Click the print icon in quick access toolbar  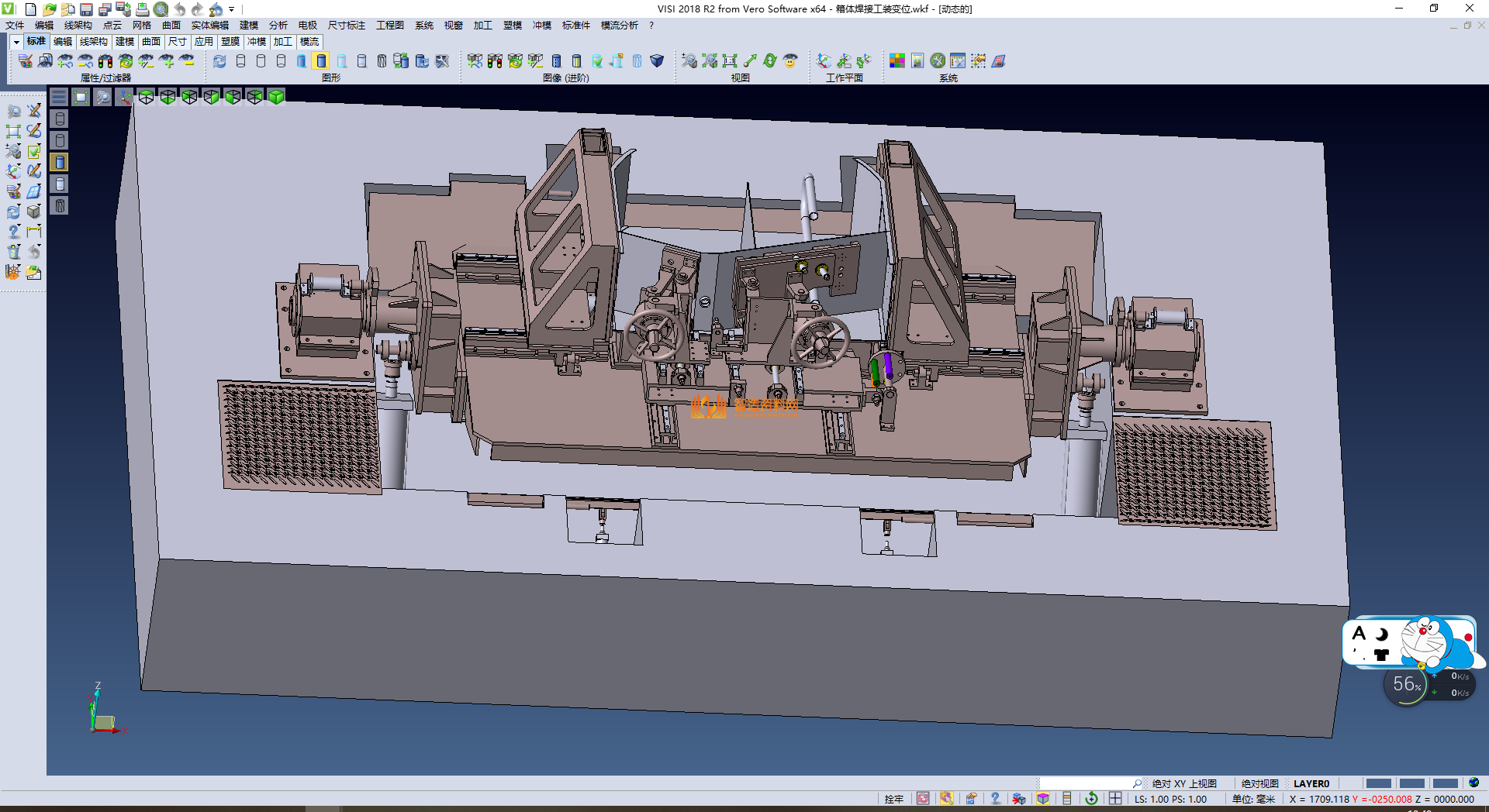pyautogui.click(x=143, y=9)
